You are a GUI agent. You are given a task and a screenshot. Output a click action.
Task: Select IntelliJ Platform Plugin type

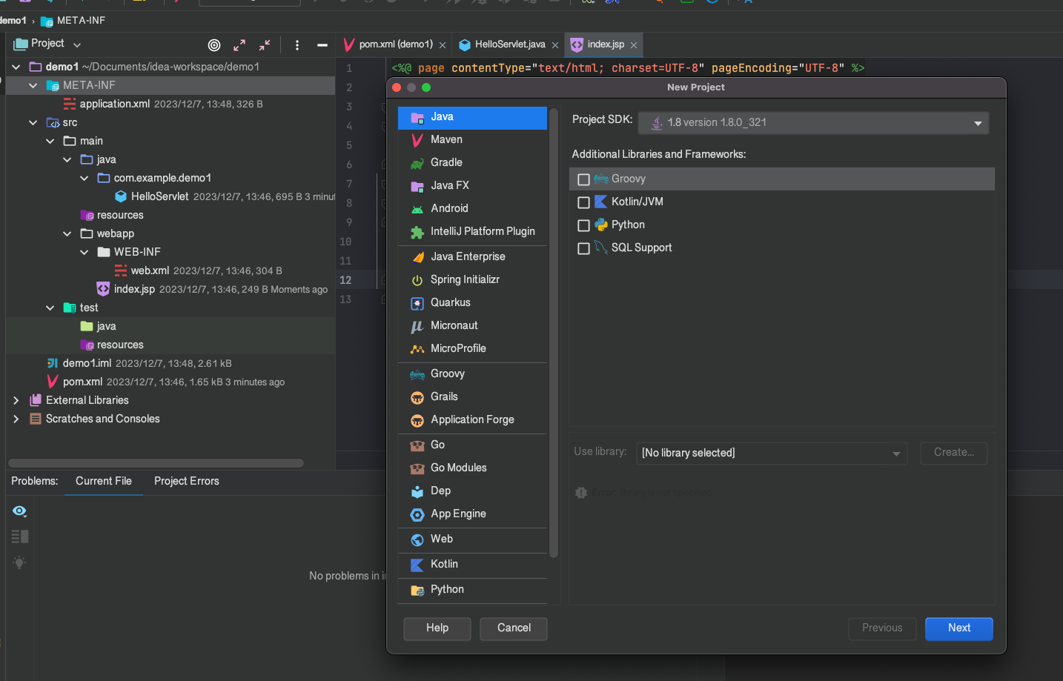[x=472, y=231]
